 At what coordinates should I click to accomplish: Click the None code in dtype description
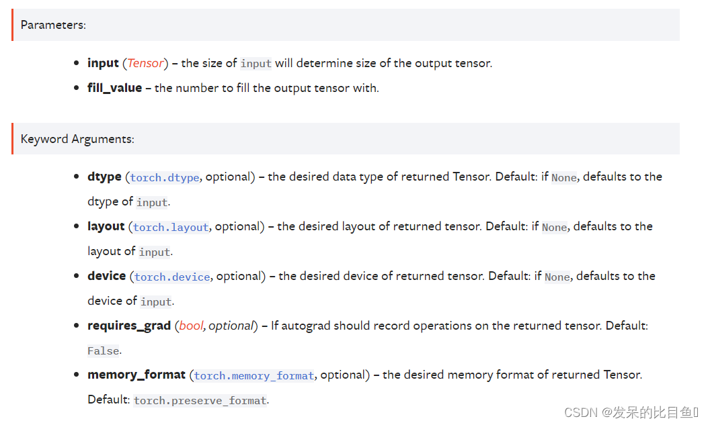564,177
